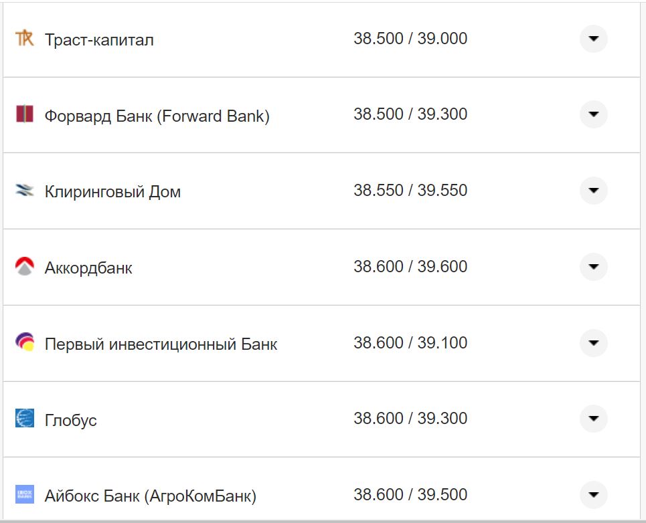
Task: Click the Траст-капитал bank name
Action: click(98, 39)
